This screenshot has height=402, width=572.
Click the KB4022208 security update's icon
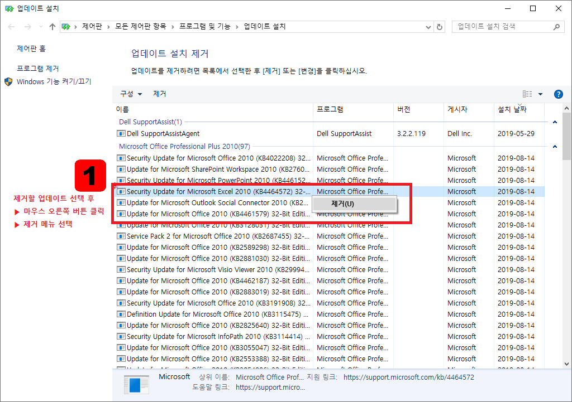(x=121, y=158)
